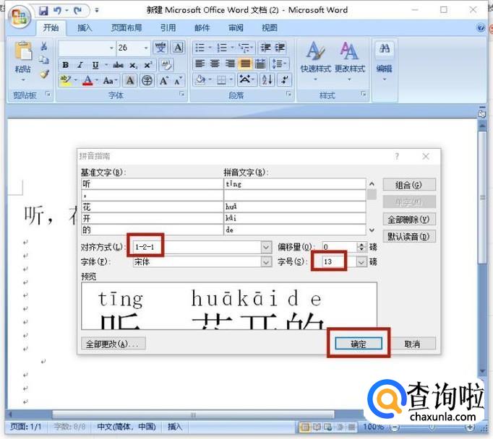Start a numbered list

pos(222,48)
